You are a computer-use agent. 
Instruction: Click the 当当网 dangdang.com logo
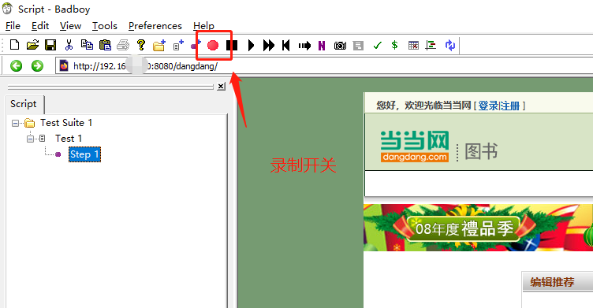[x=415, y=147]
